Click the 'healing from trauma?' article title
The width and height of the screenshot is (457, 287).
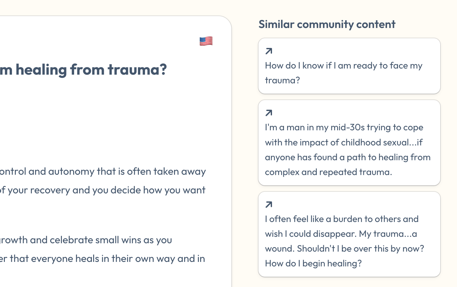[83, 70]
